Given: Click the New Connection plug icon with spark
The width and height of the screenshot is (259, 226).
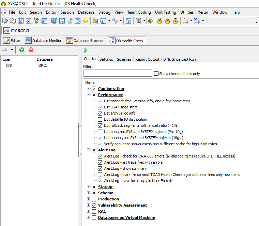Looking at the screenshot, I should pyautogui.click(x=185, y=21).
